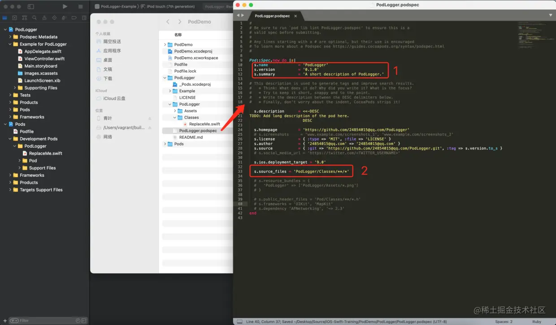Viewport: 556px width, 325px height.
Task: Open Sublime tab list dropdown arrow
Action: click(551, 15)
